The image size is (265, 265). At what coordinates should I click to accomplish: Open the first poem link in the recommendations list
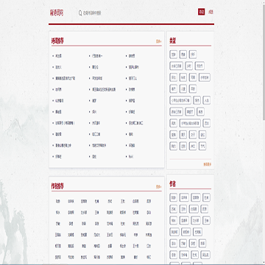point(59,56)
